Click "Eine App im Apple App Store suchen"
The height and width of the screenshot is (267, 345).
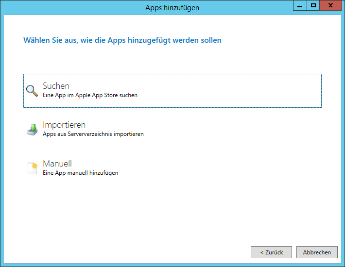(x=90, y=96)
